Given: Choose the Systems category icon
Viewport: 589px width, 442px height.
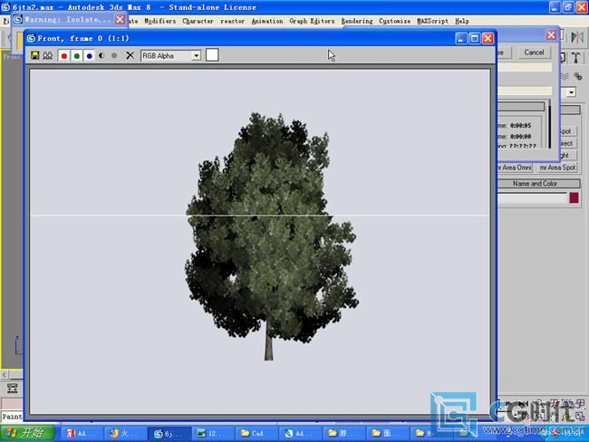Looking at the screenshot, I should pyautogui.click(x=578, y=77).
